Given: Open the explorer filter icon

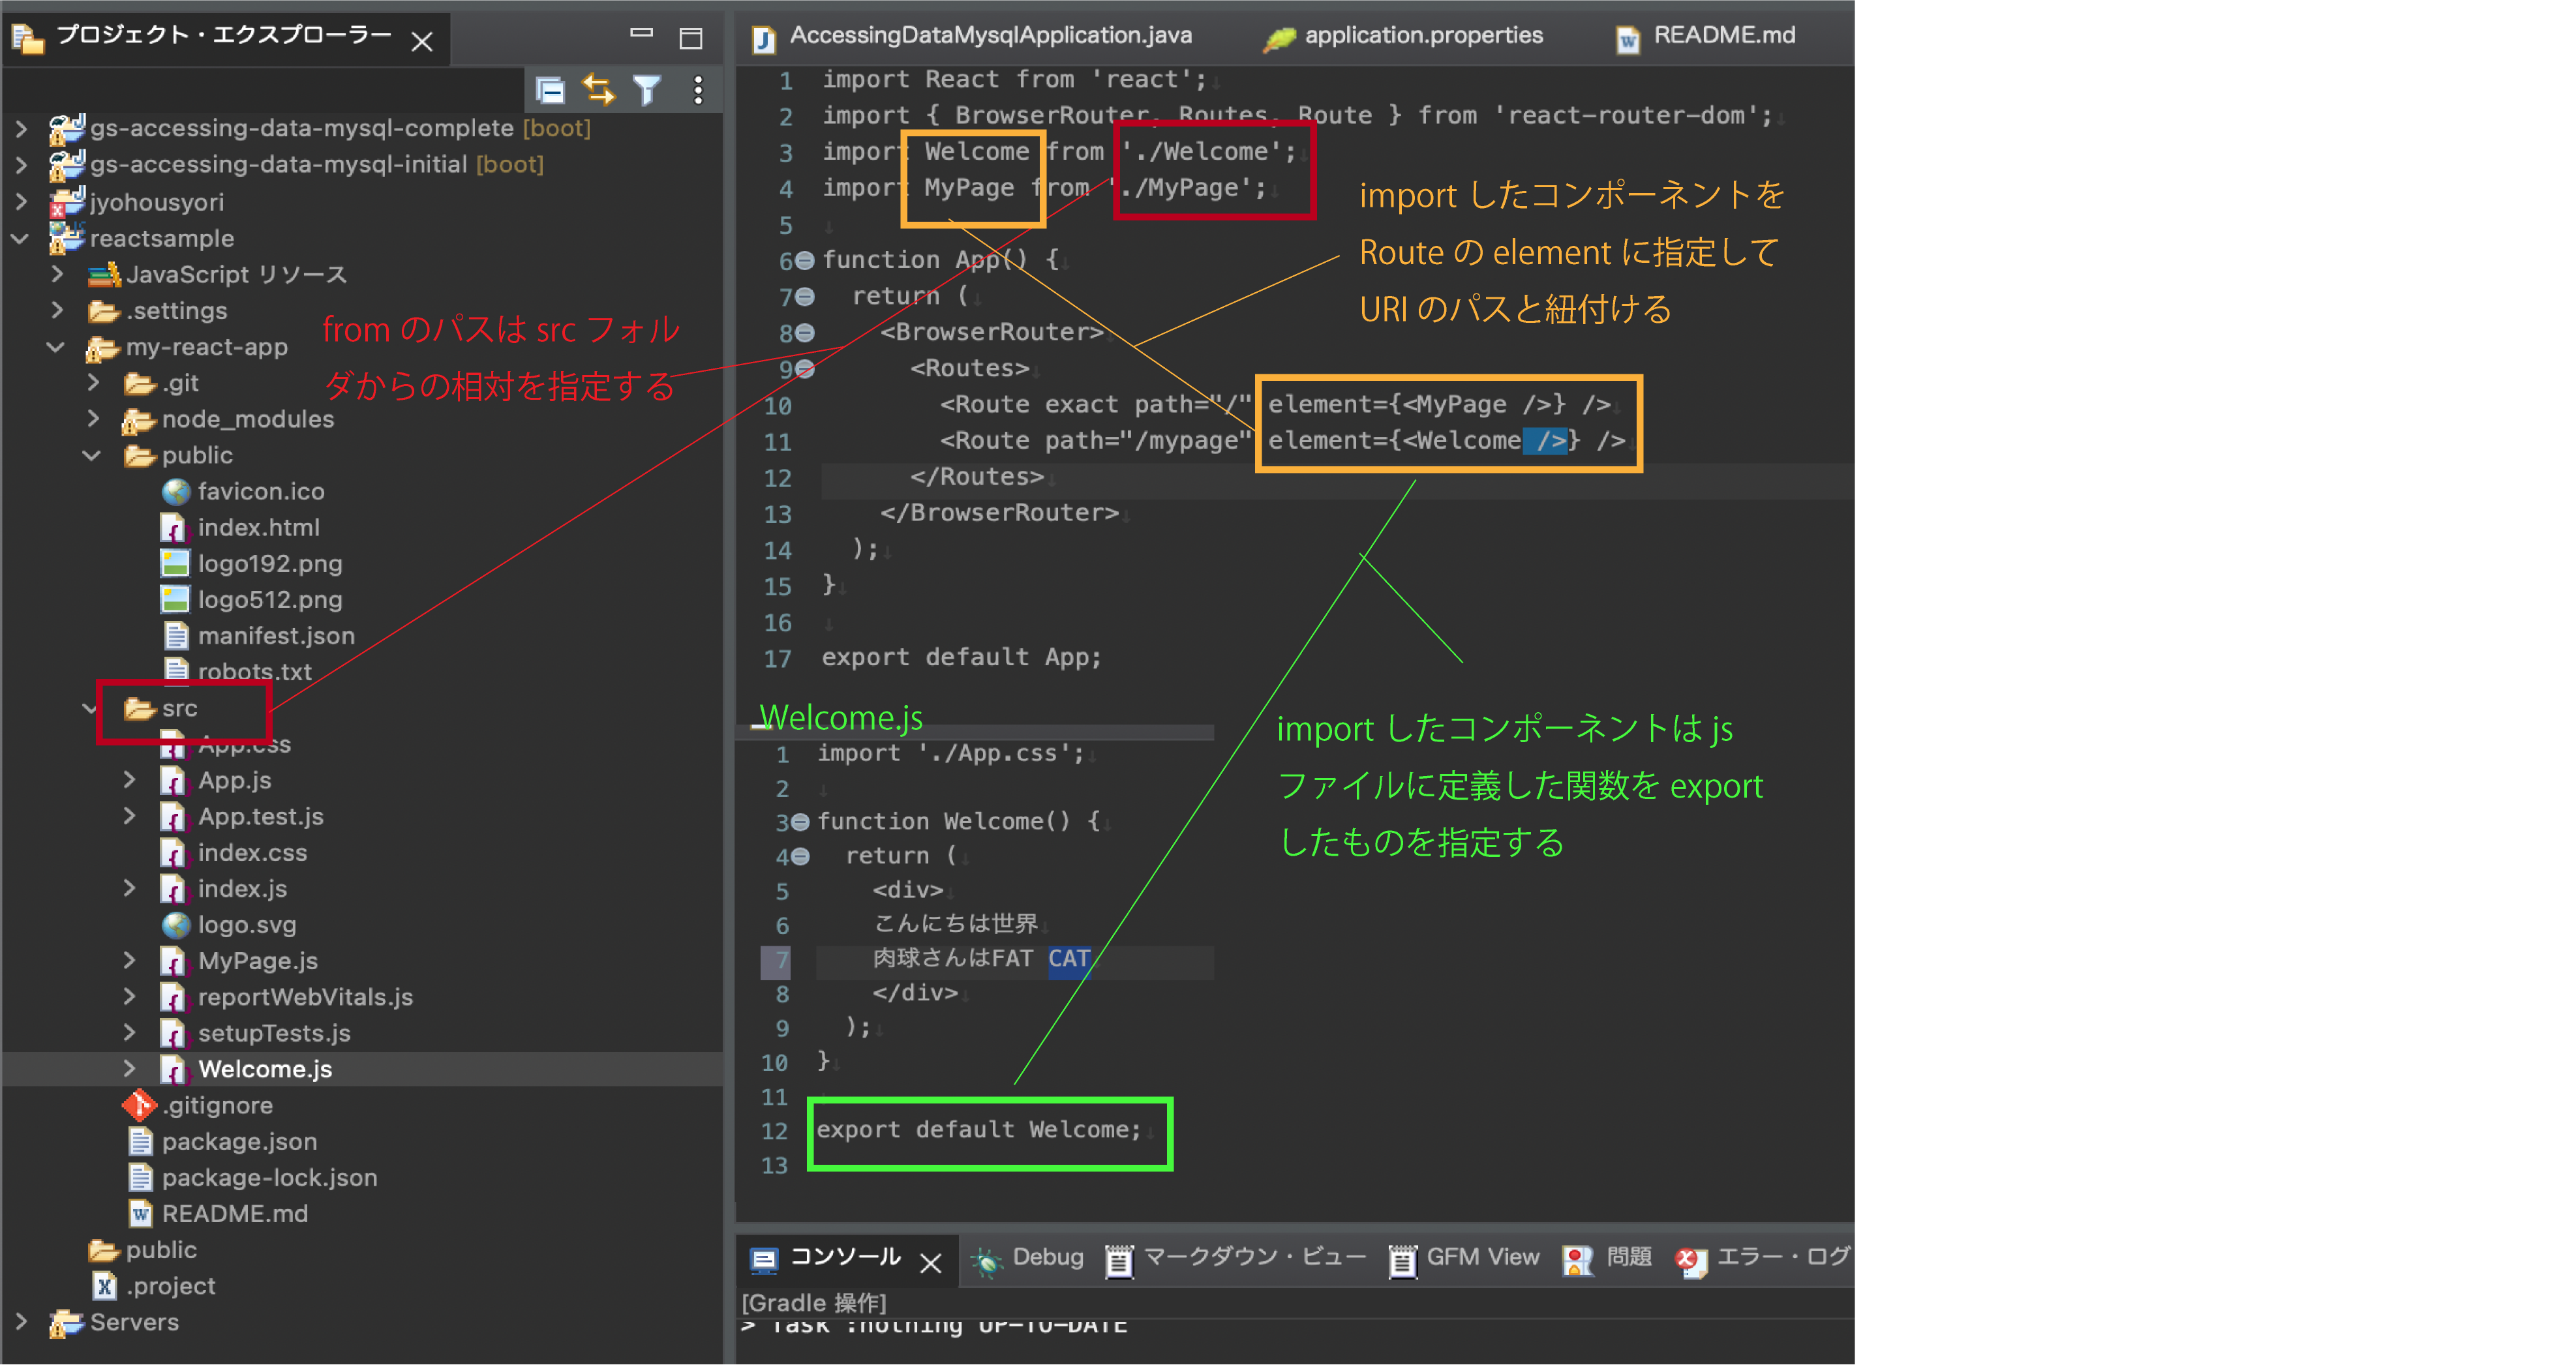Looking at the screenshot, I should (x=648, y=91).
